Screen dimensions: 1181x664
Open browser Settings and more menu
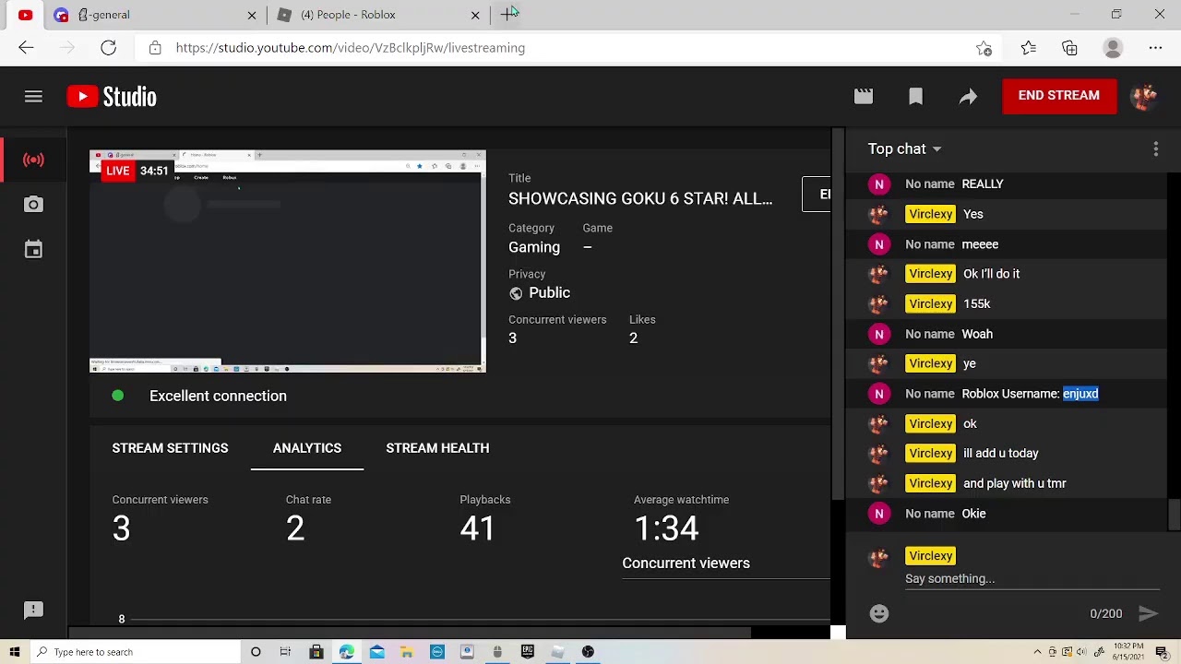[1155, 48]
